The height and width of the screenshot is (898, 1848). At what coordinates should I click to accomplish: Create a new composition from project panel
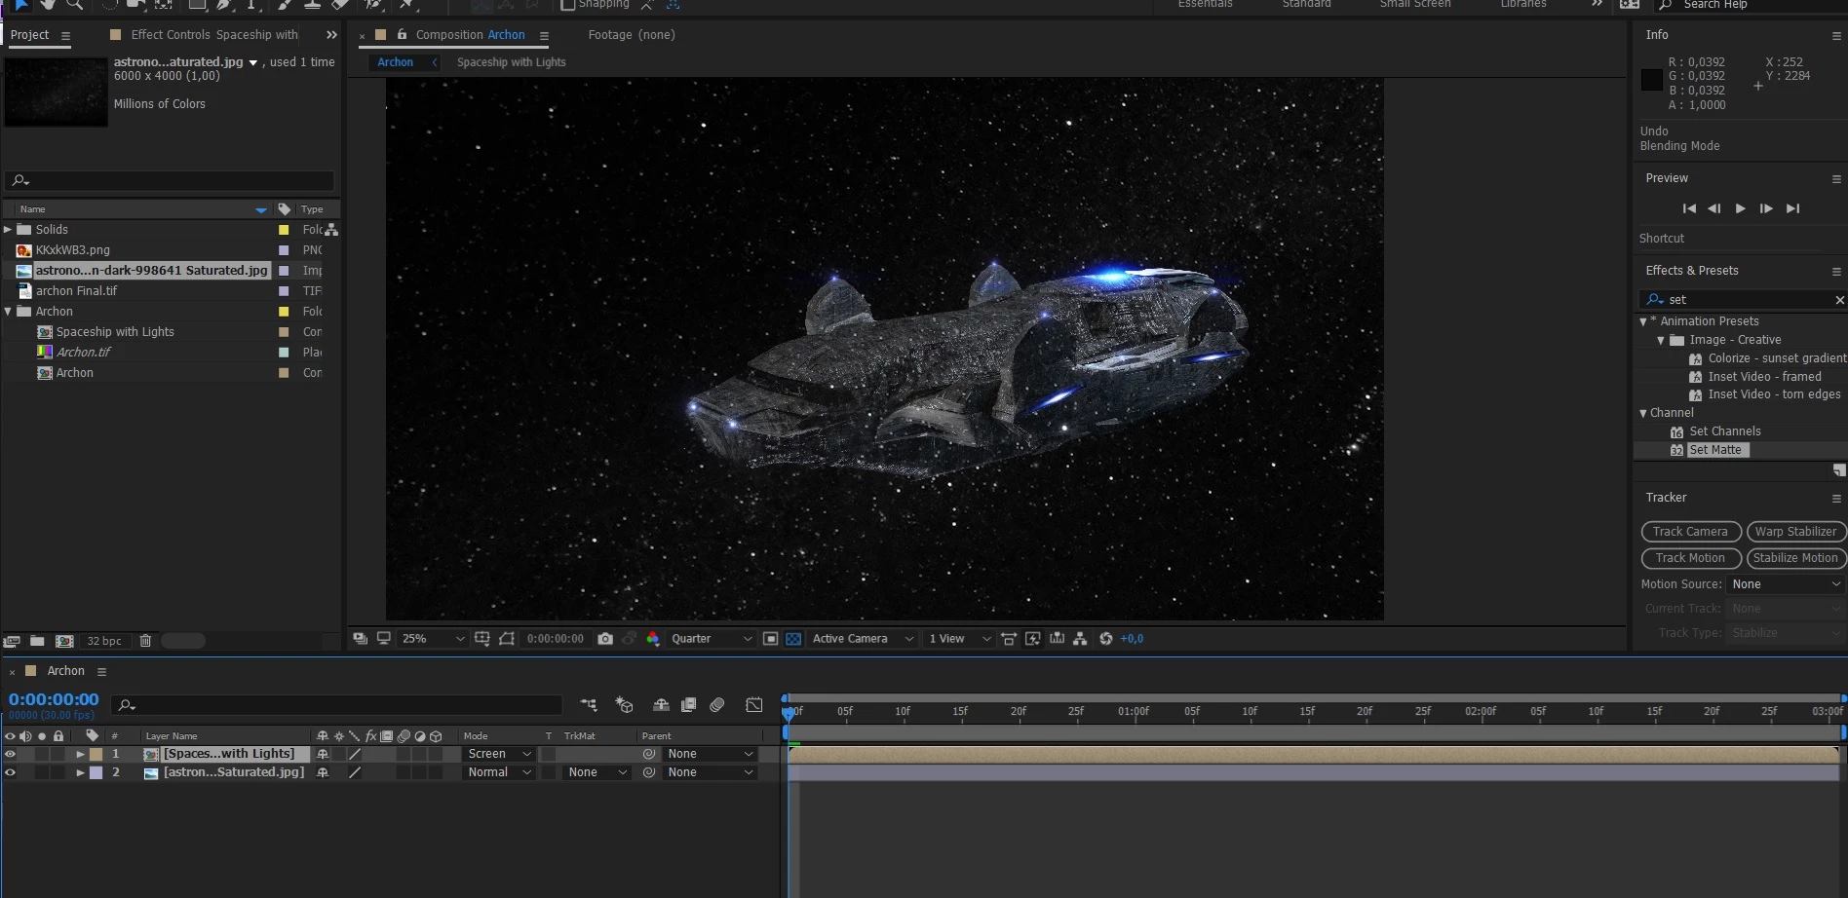click(64, 641)
